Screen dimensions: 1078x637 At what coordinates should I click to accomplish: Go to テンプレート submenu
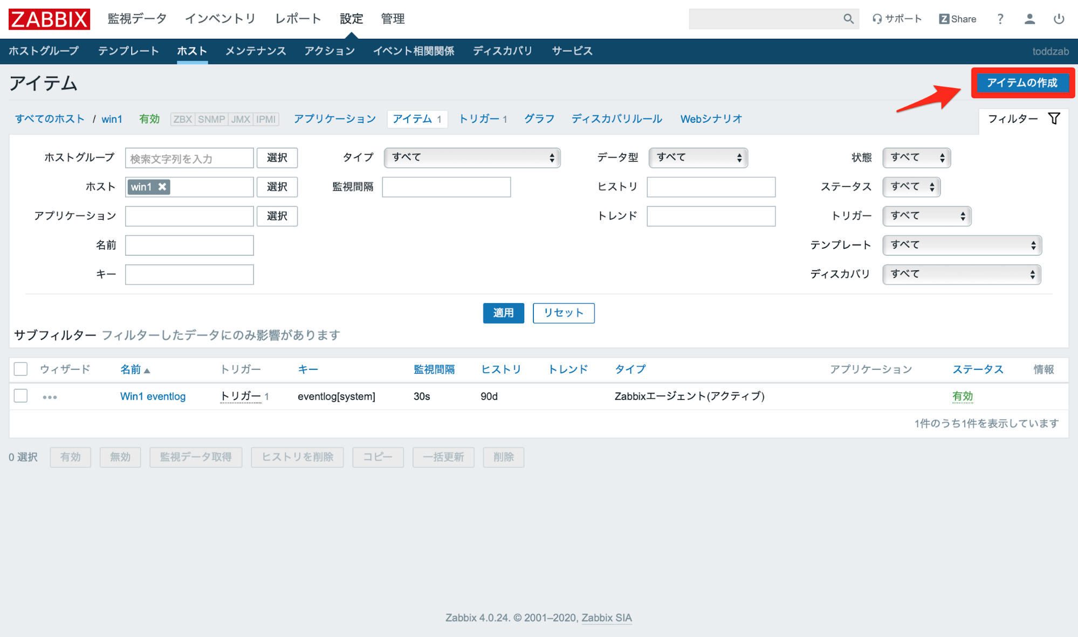[x=128, y=51]
